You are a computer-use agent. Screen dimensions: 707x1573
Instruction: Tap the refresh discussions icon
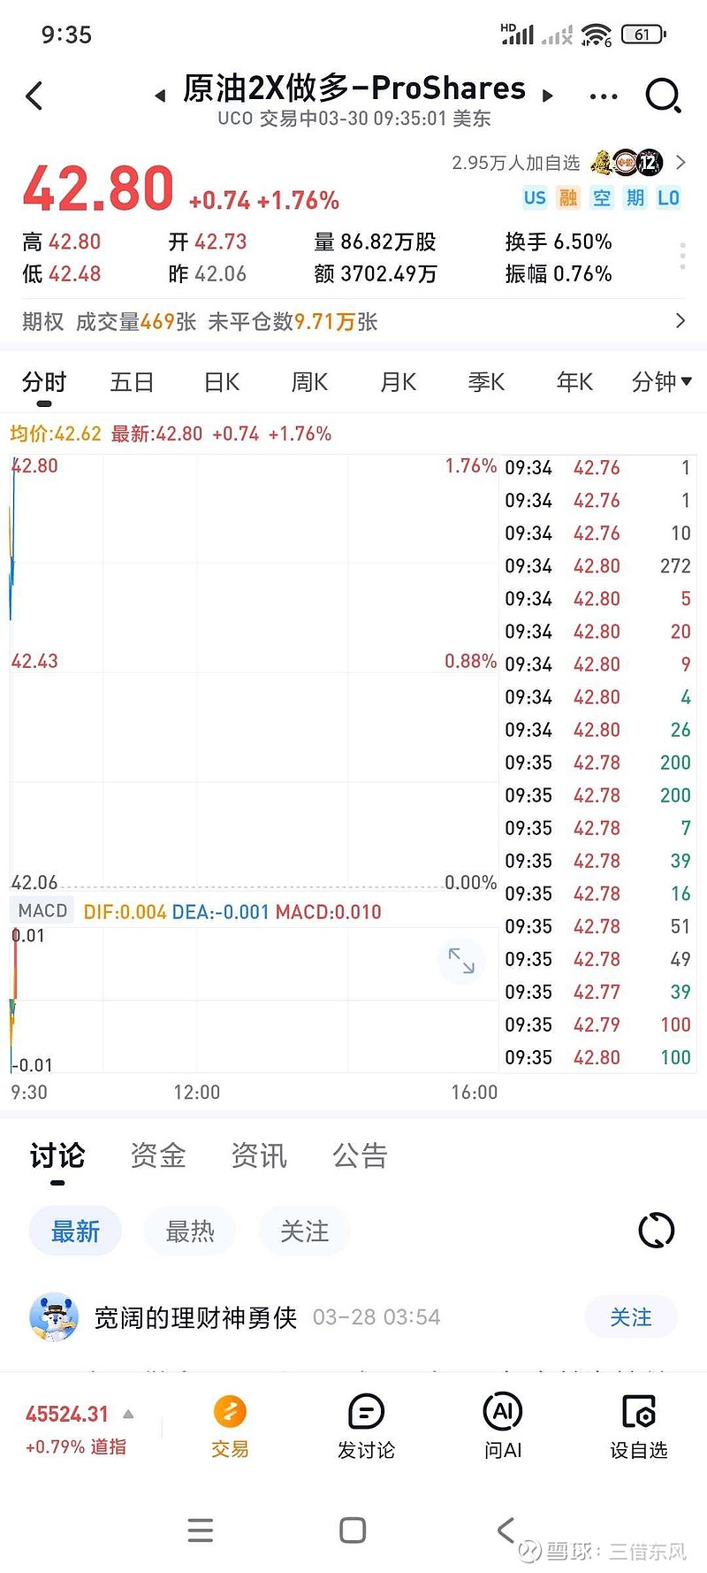tap(656, 1230)
